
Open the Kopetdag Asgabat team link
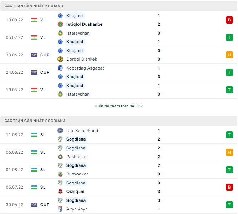coord(85,68)
